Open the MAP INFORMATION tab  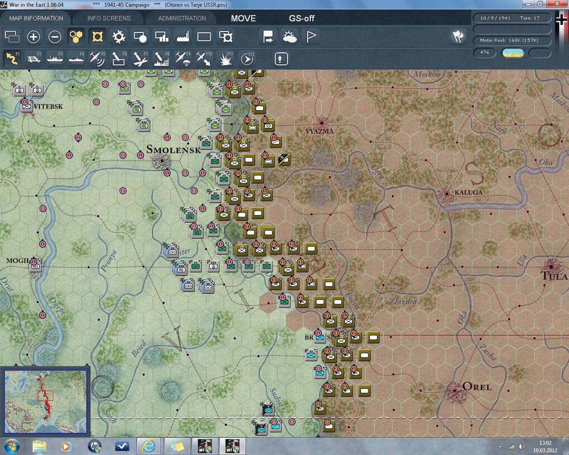coord(36,18)
